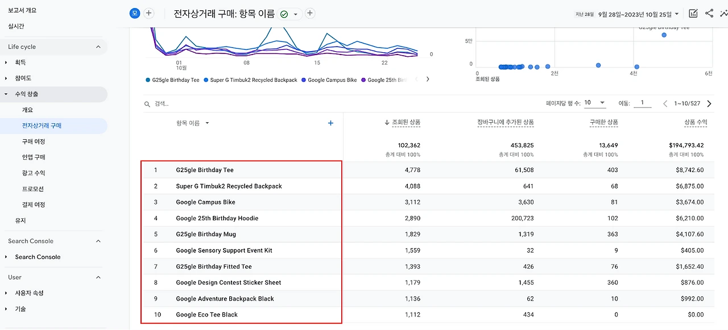Viewport: 728px width, 330px height.
Task: Click the 1~10/527 pagination range text
Action: click(x=687, y=103)
